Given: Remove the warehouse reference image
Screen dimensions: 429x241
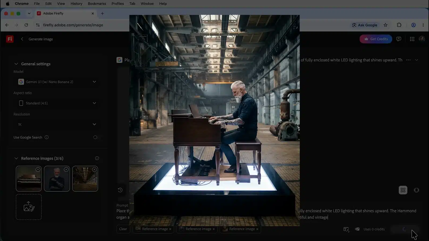Looking at the screenshot, I should [94, 170].
